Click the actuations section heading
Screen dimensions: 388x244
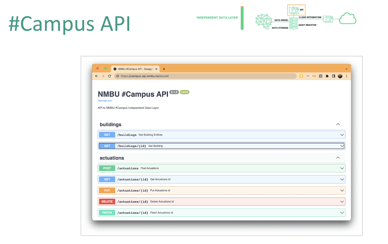[x=112, y=158]
